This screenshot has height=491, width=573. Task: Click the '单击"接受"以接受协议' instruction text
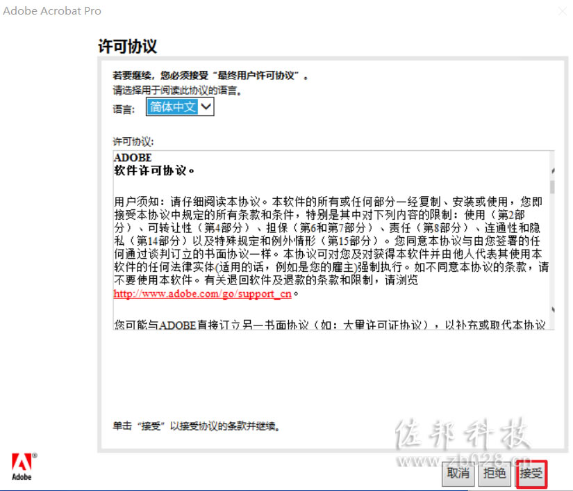click(197, 426)
